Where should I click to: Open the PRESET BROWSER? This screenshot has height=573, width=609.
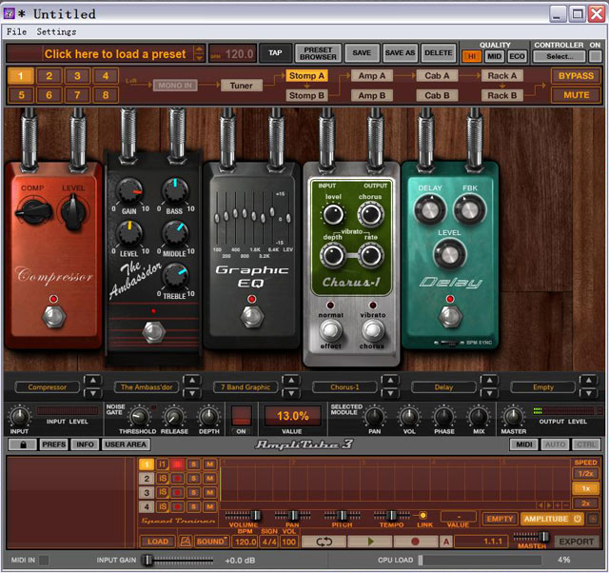tap(318, 53)
